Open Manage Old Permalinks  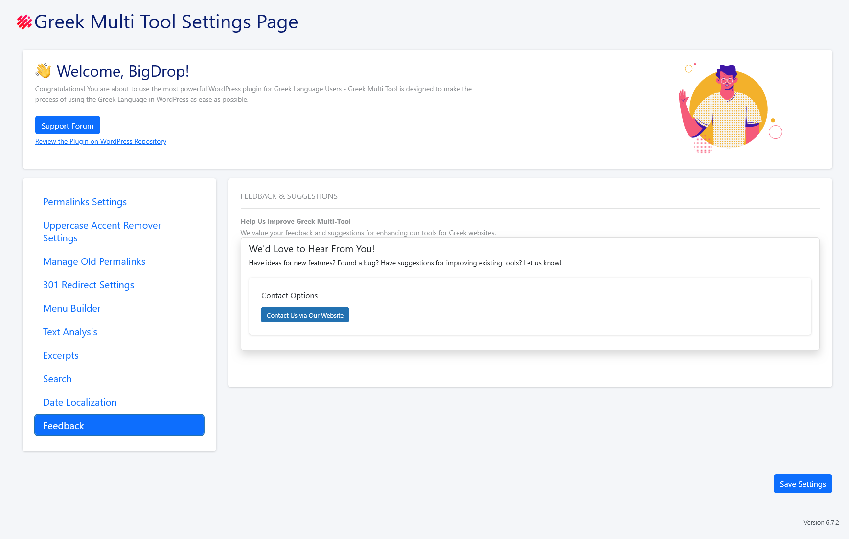coord(94,261)
